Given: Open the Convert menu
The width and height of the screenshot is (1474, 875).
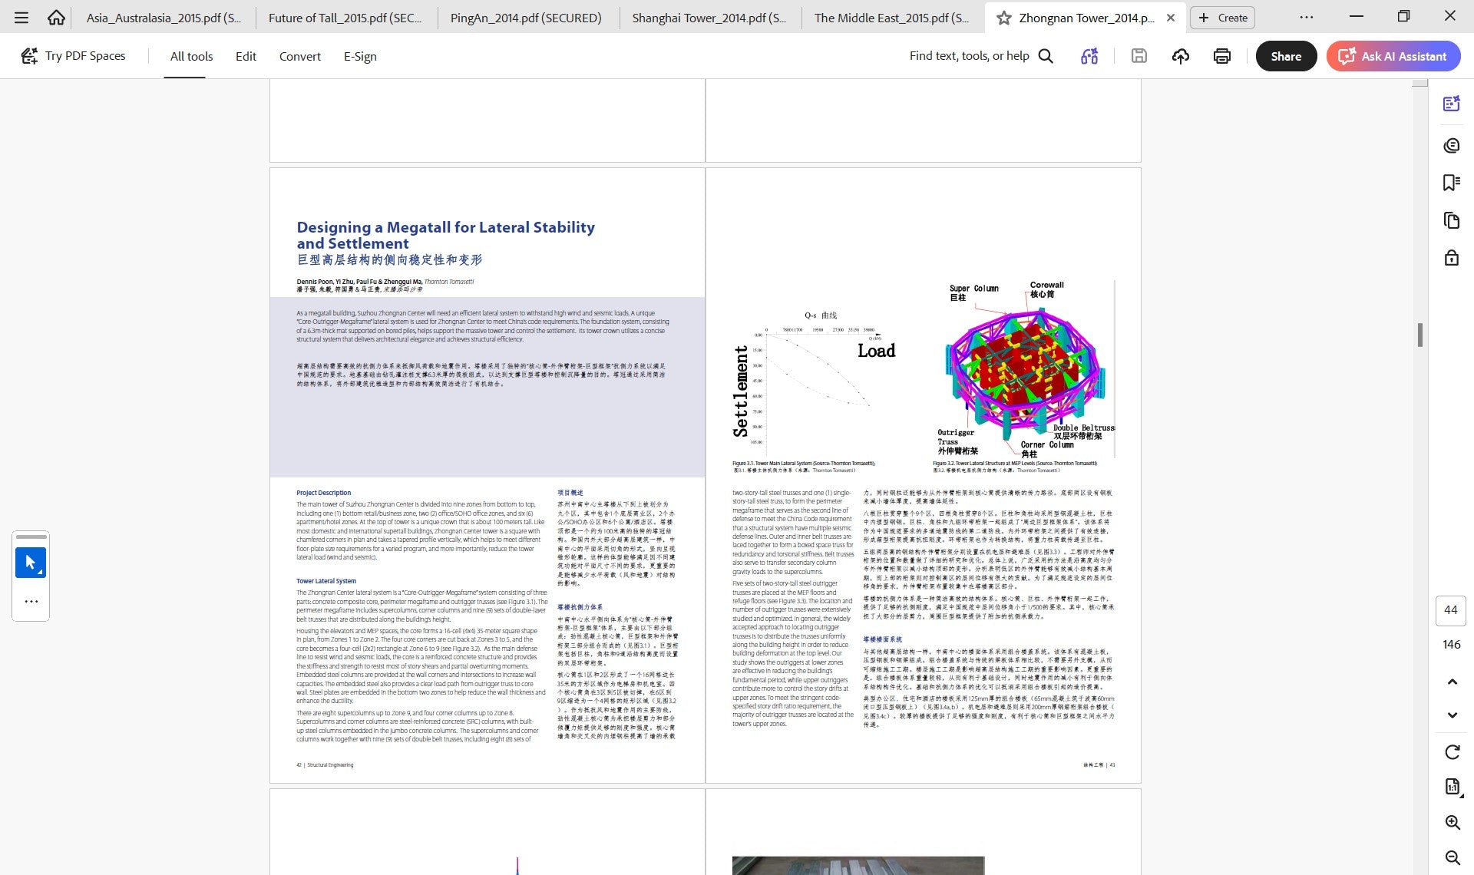Looking at the screenshot, I should tap(299, 56).
